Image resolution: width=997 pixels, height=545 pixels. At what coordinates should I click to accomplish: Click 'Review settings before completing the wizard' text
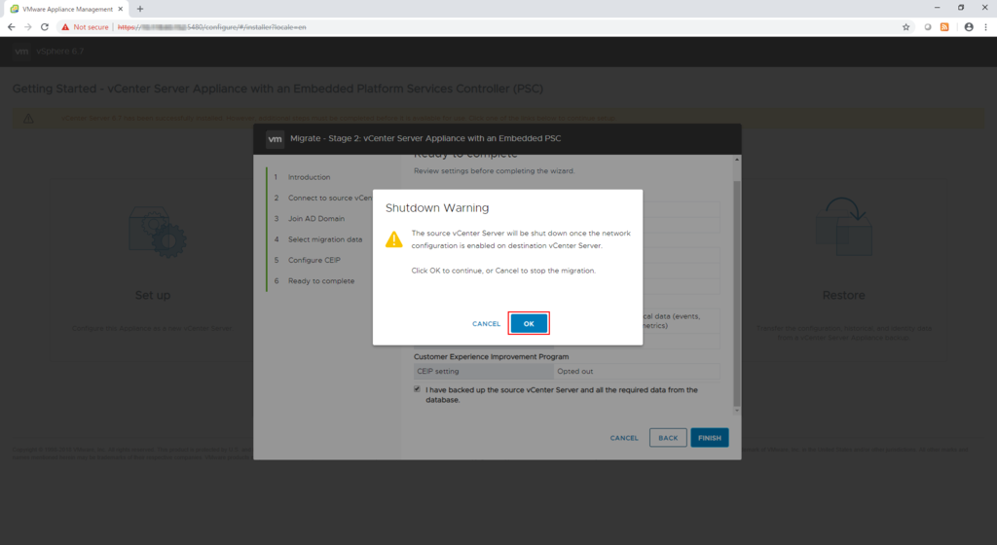pyautogui.click(x=494, y=171)
